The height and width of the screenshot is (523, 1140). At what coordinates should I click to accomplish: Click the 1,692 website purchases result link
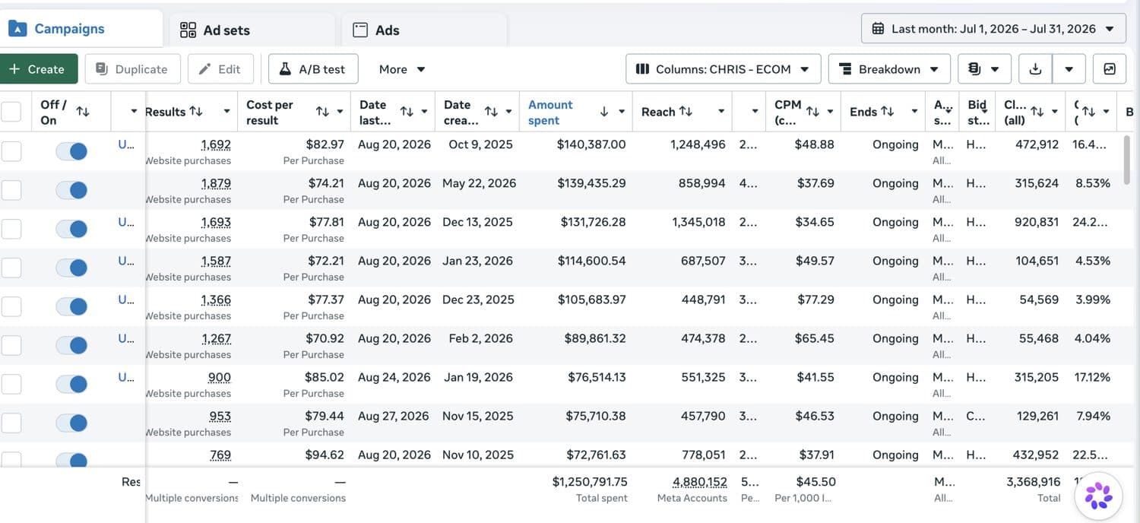tap(216, 144)
